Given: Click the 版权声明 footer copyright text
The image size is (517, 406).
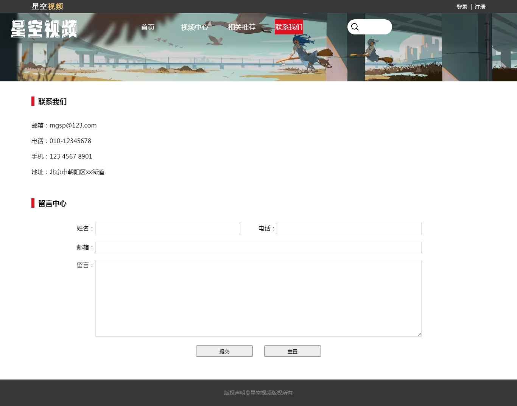Looking at the screenshot, I should pyautogui.click(x=258, y=393).
